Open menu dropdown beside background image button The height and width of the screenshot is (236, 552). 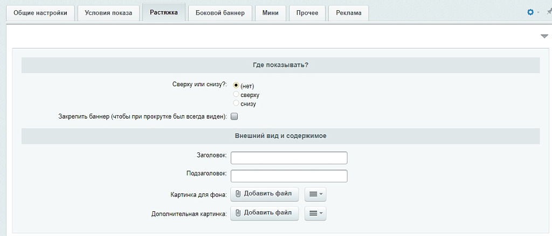tap(315, 195)
